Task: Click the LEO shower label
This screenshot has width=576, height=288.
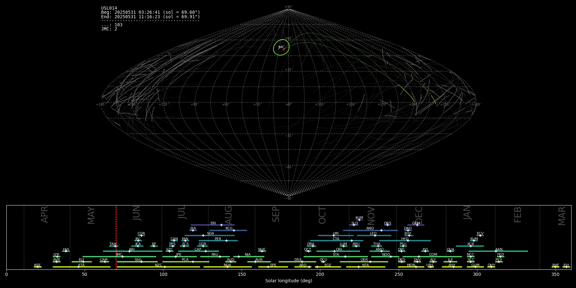Action: (373, 234)
